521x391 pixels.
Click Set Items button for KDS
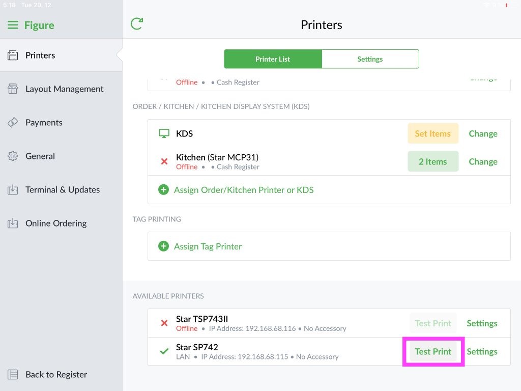pos(433,133)
